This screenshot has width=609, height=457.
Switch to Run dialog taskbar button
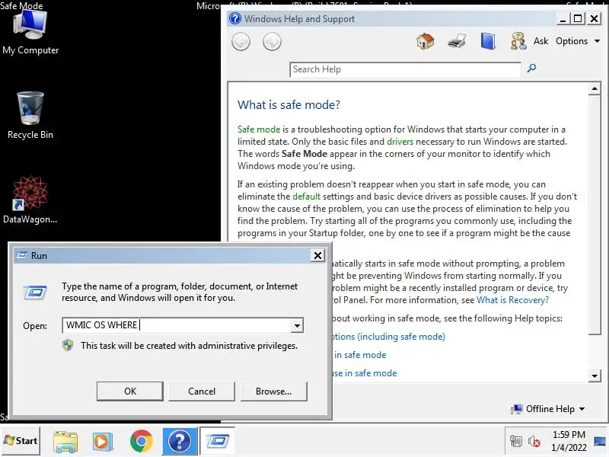coord(218,441)
